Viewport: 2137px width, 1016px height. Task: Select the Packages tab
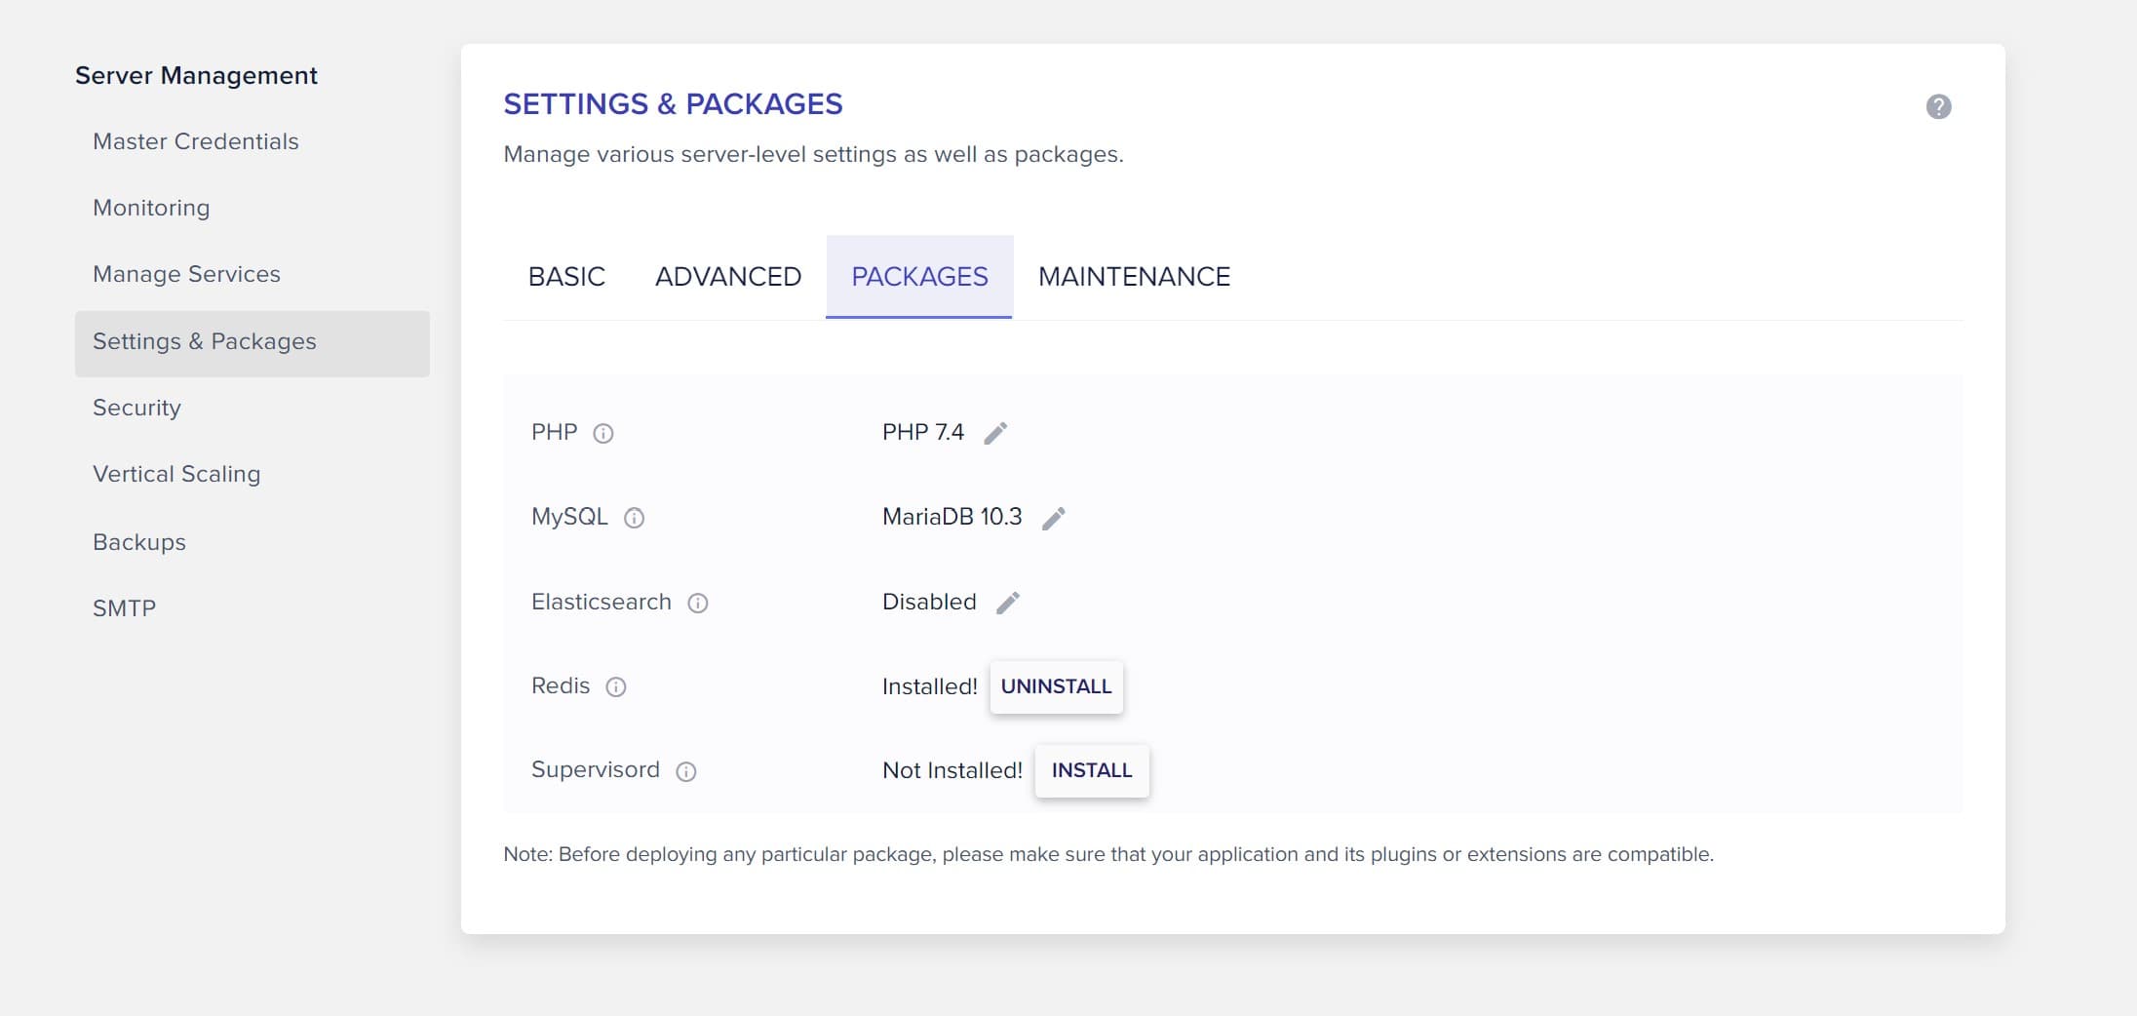point(919,277)
